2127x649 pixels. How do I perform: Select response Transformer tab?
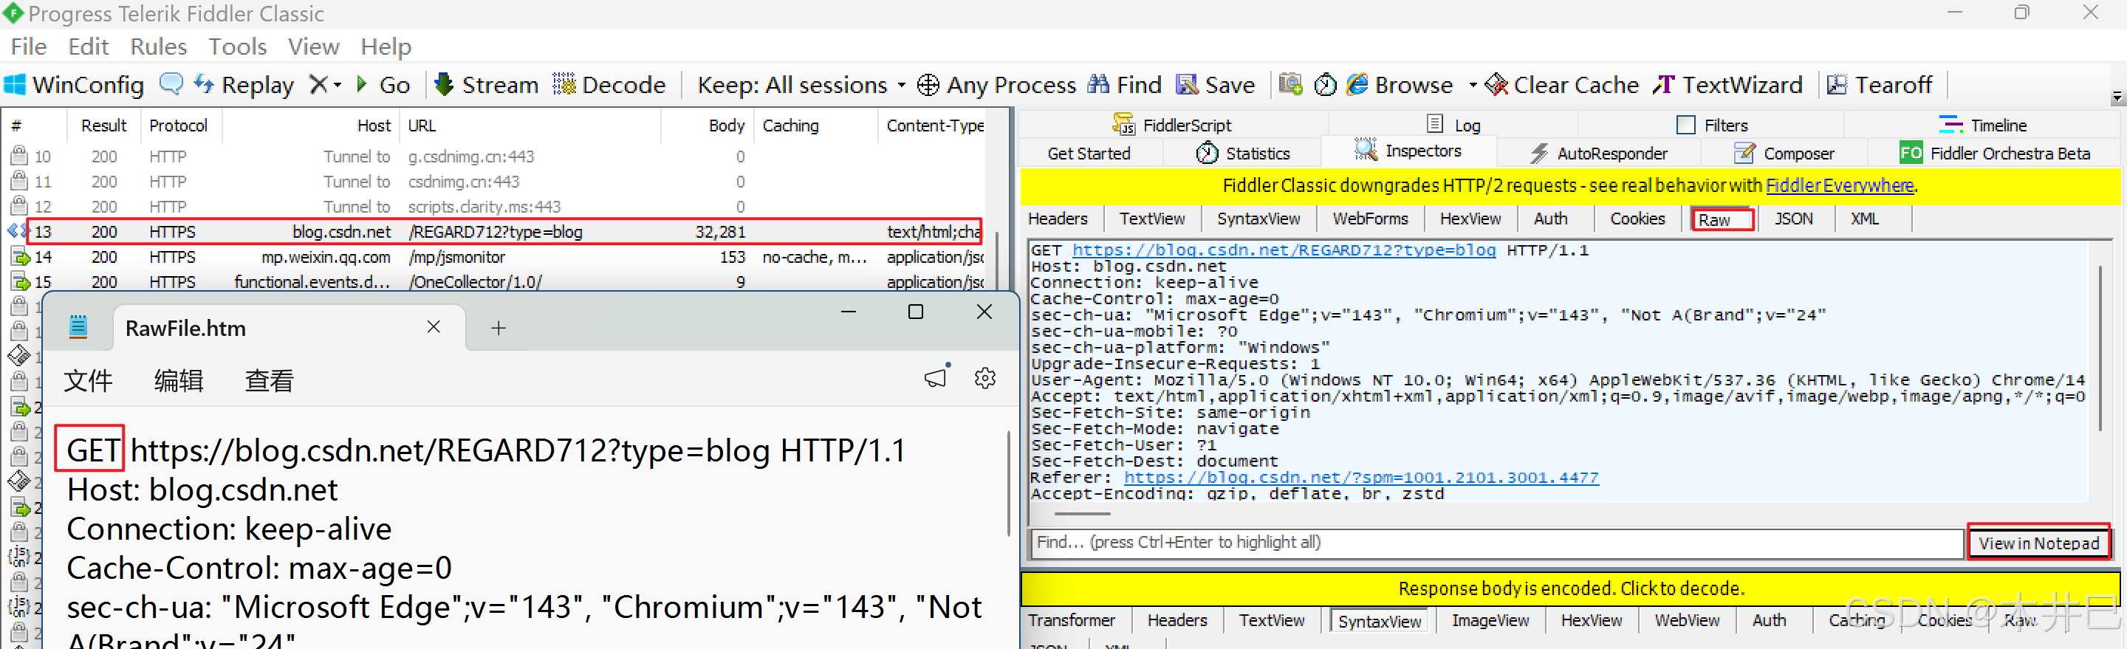[1071, 620]
